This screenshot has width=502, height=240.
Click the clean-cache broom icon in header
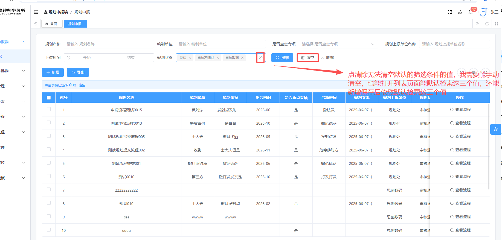460,12
